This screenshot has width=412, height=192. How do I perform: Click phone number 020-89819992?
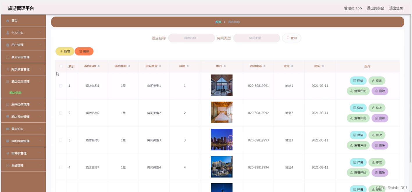click(258, 113)
